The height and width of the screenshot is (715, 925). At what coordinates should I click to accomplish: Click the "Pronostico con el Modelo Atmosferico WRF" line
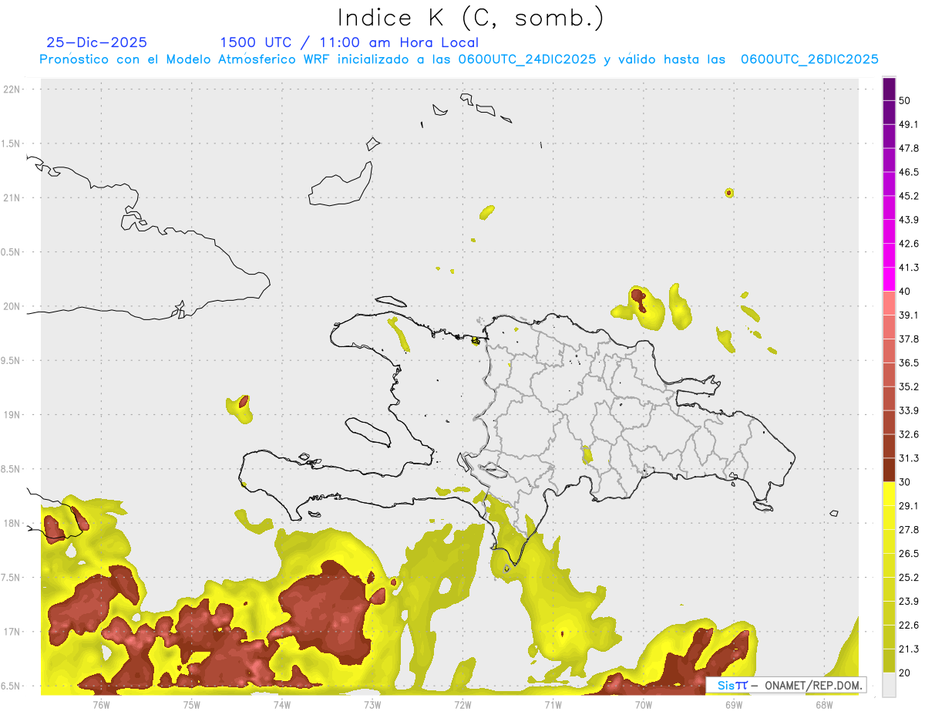[459, 59]
